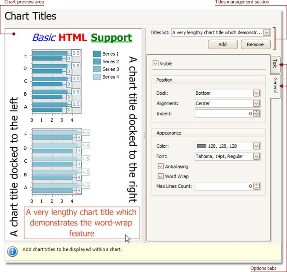The image size is (287, 272).
Task: Click the Series 2 legend marker
Action: coord(97,62)
